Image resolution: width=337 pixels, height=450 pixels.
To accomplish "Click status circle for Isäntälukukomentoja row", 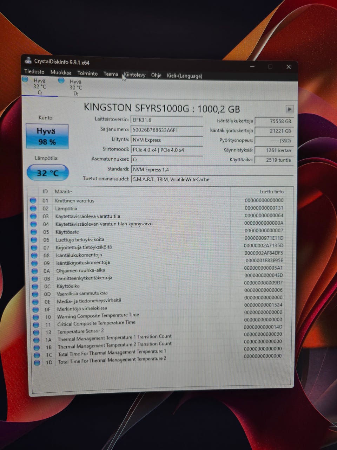I will [x=34, y=255].
